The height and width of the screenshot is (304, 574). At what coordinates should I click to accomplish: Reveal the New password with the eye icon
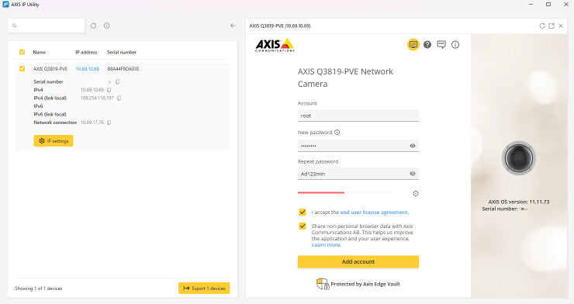click(413, 146)
